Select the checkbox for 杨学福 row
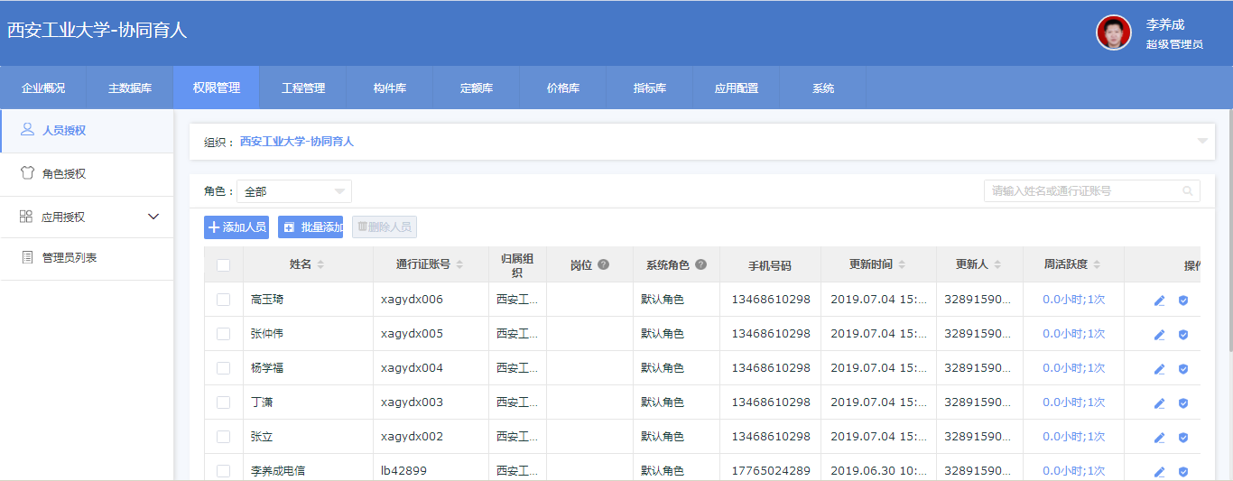Image resolution: width=1233 pixels, height=481 pixels. (224, 368)
